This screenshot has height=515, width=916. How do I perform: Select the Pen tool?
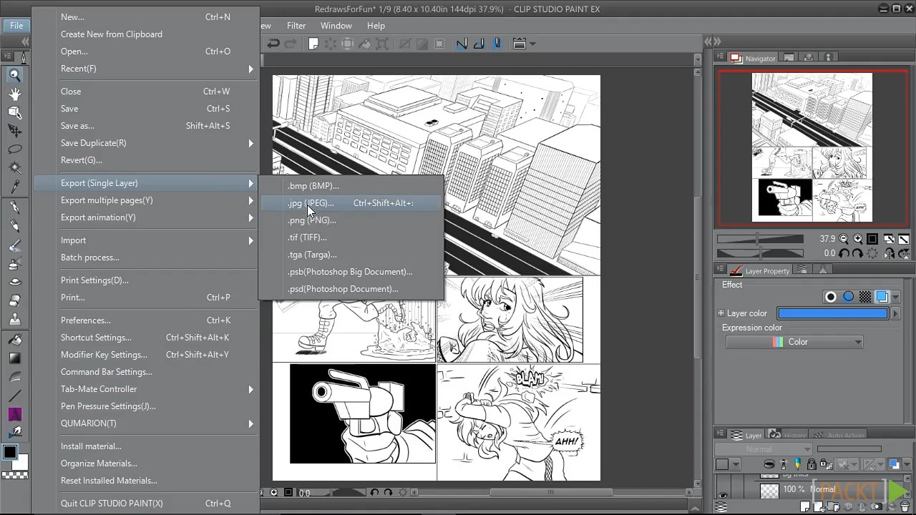[x=14, y=208]
